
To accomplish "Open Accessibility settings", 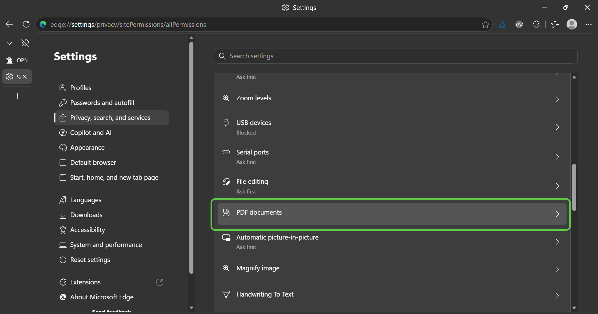I will tap(112, 230).
